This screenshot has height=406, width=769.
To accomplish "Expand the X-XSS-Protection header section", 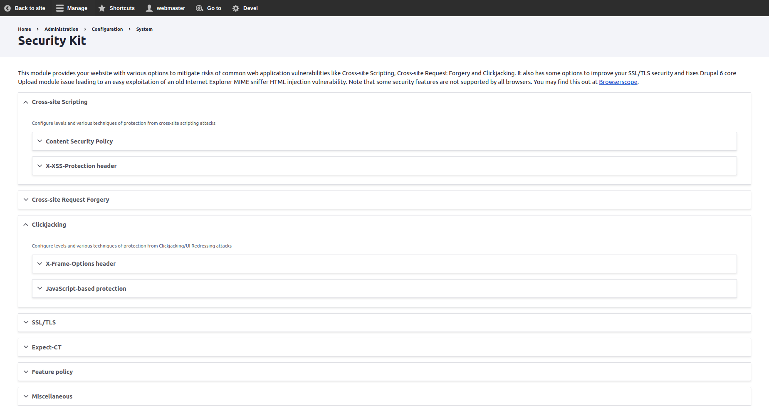I will [x=81, y=166].
